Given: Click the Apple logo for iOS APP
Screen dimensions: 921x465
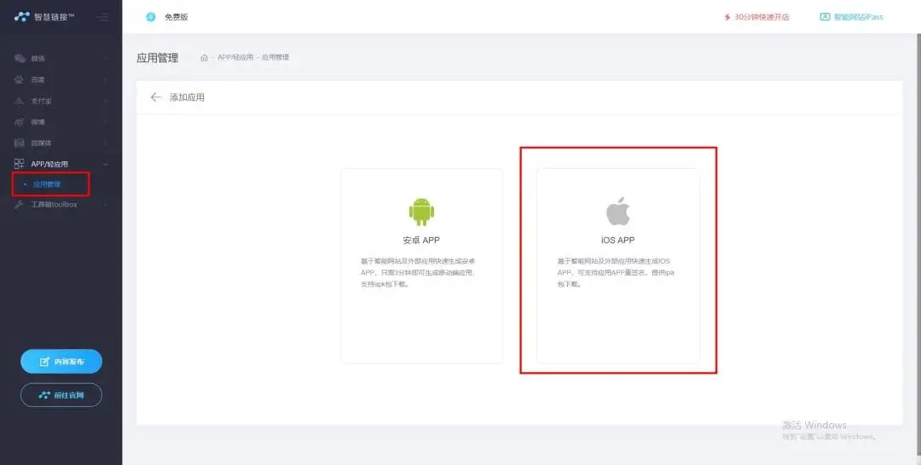Looking at the screenshot, I should [x=617, y=211].
